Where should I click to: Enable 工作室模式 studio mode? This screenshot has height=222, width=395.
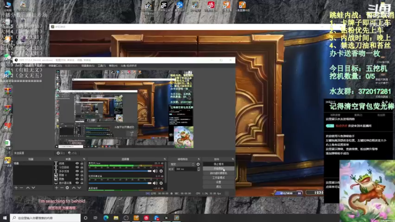tap(218, 178)
